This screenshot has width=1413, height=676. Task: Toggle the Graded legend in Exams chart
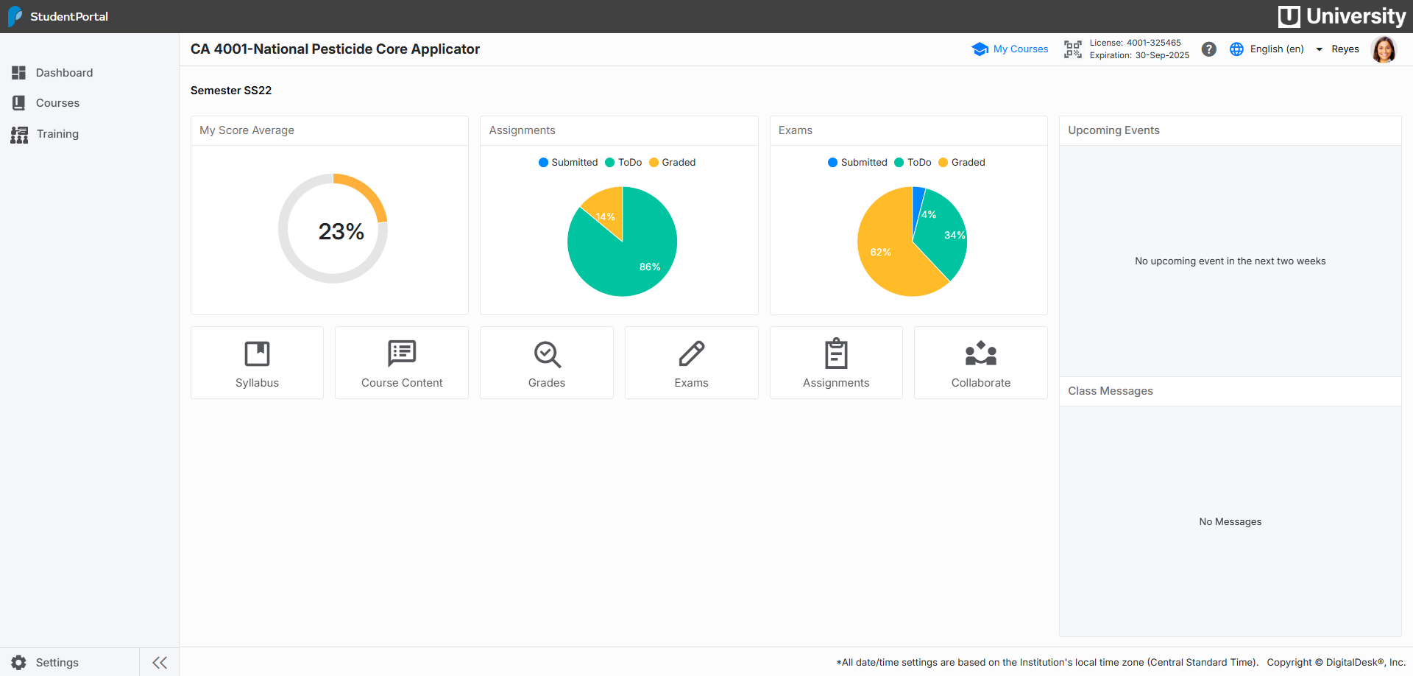[962, 162]
